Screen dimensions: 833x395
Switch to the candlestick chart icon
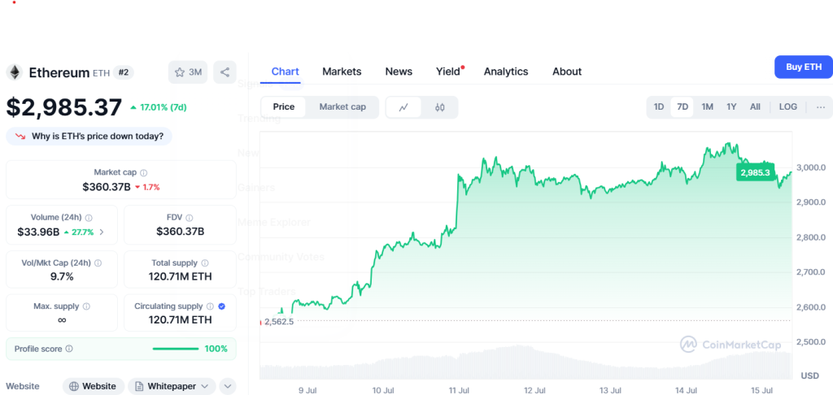(440, 107)
